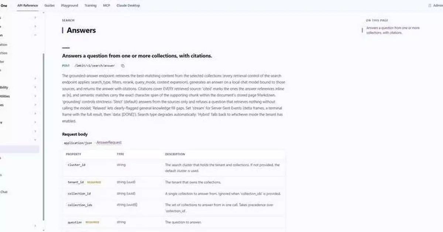Go to the Training tab
The height and width of the screenshot is (232, 443).
90,6
